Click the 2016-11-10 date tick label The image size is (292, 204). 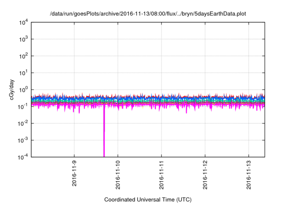(118, 175)
